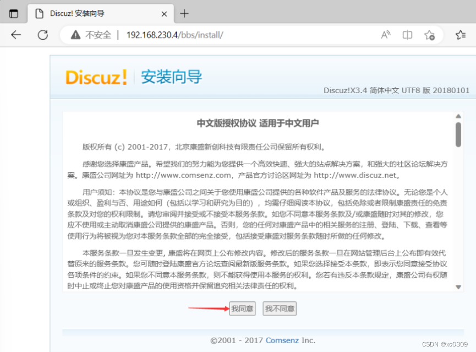Click the license scrollbar up arrow
The width and height of the screenshot is (476, 352).
click(458, 116)
